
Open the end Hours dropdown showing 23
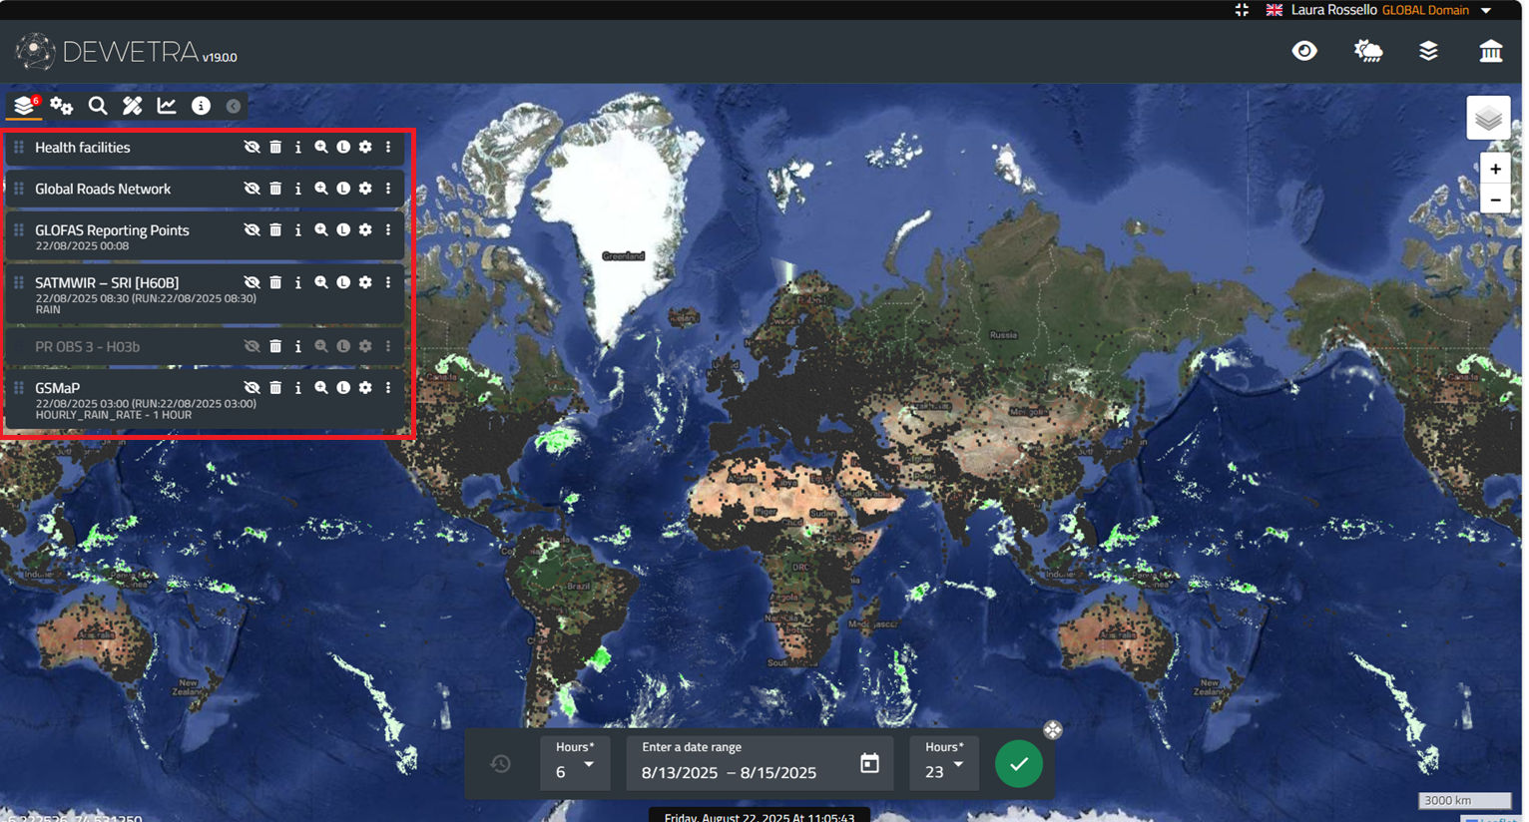pos(943,764)
